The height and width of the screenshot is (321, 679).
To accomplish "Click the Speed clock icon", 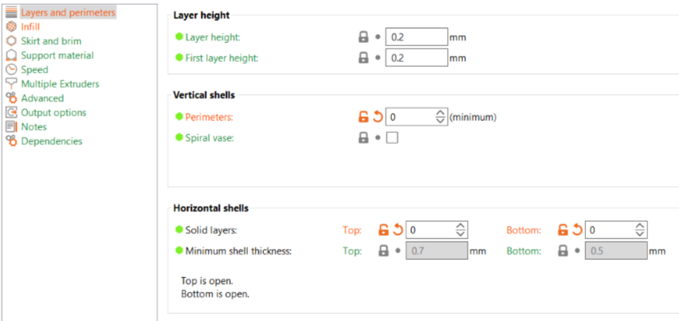I will pos(12,70).
